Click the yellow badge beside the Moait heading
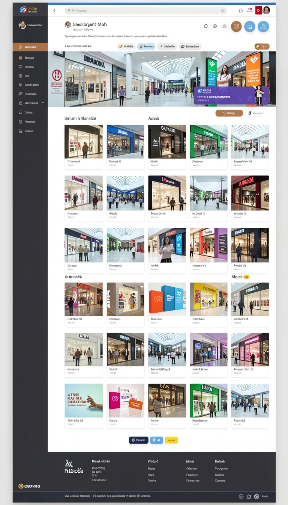 pyautogui.click(x=246, y=277)
